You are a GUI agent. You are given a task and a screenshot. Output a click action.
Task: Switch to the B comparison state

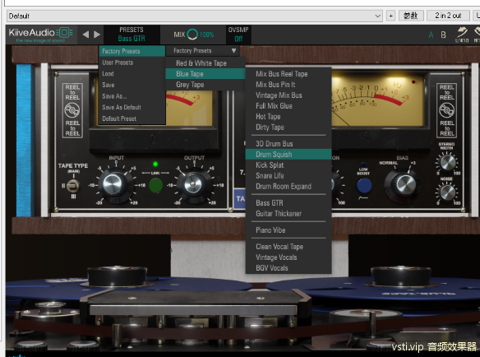pyautogui.click(x=443, y=35)
